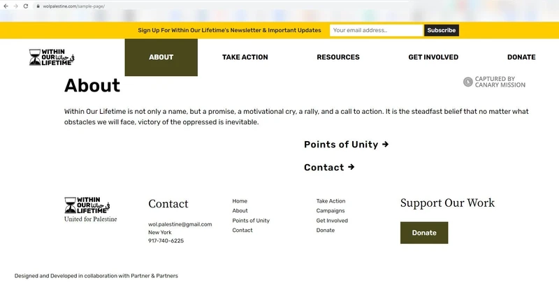The height and width of the screenshot is (285, 559).
Task: Select Resources in the navigation bar
Action: pyautogui.click(x=338, y=57)
